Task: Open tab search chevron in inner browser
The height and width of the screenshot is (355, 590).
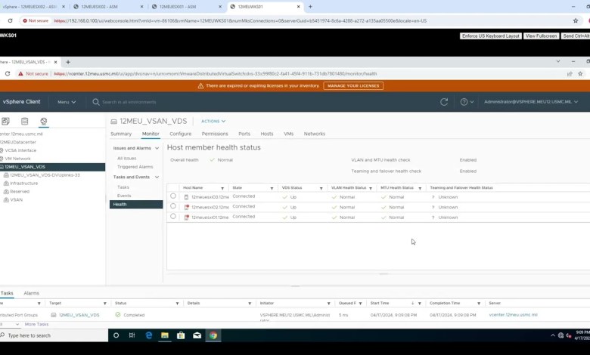Action: 558,62
